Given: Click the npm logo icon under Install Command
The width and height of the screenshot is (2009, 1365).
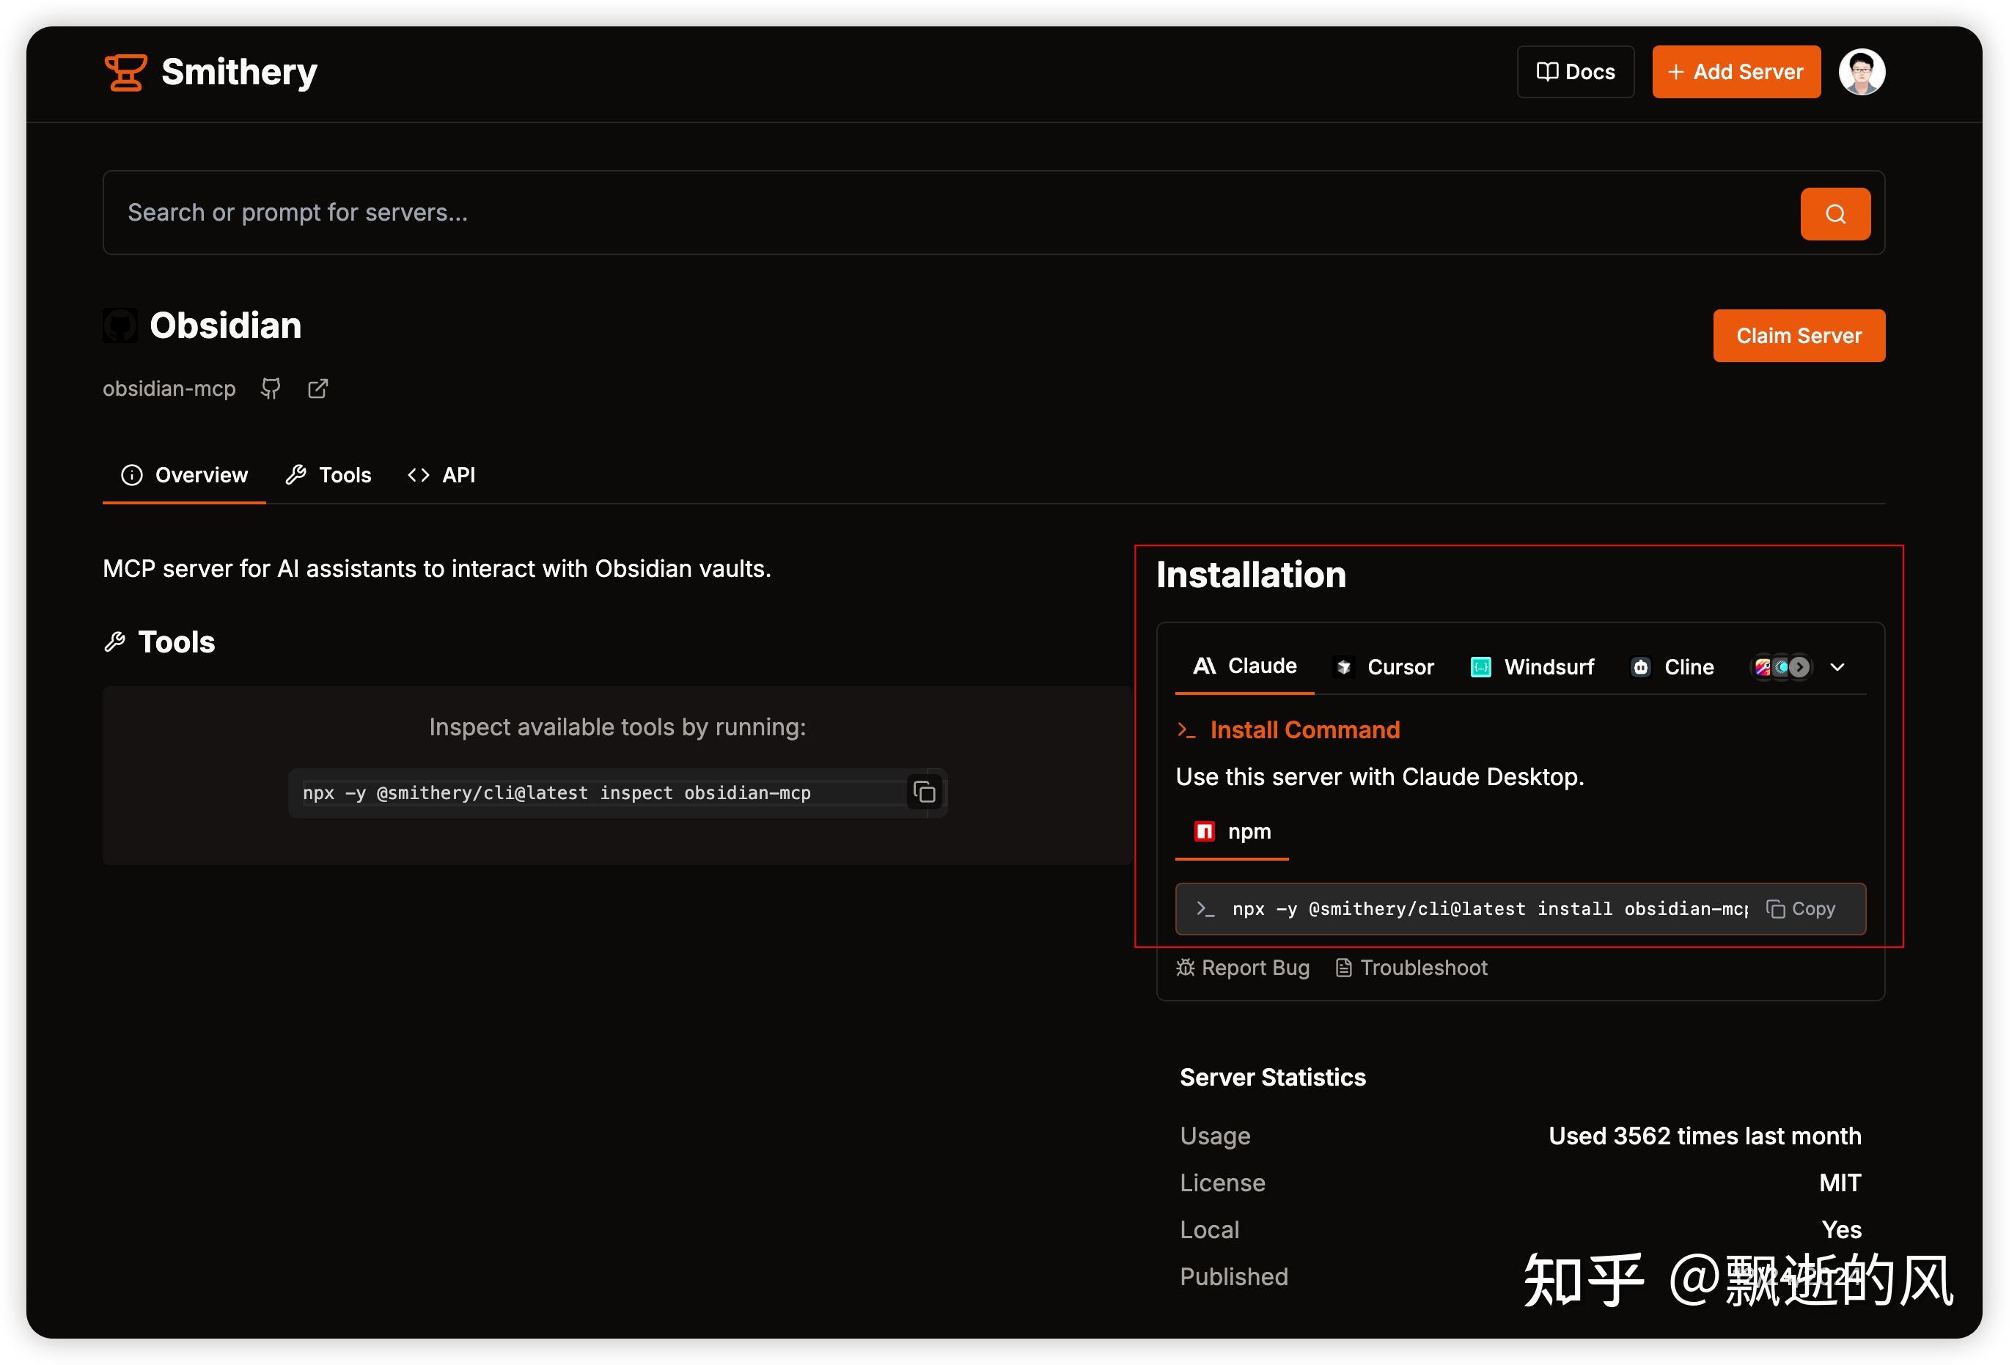Looking at the screenshot, I should pos(1204,831).
